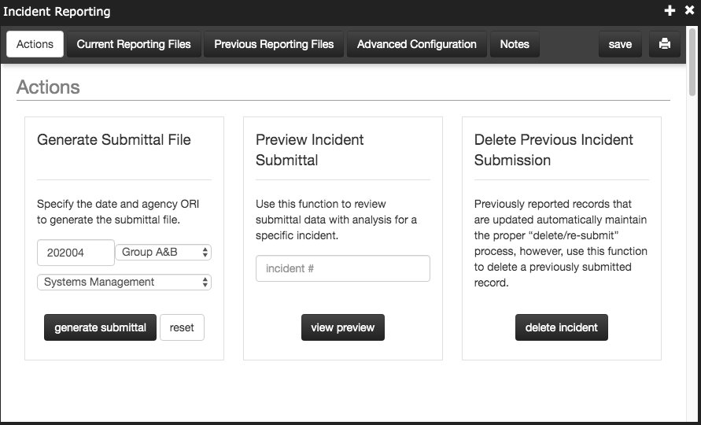Screen dimensions: 701x425
Task: Click the reset button
Action: click(182, 327)
